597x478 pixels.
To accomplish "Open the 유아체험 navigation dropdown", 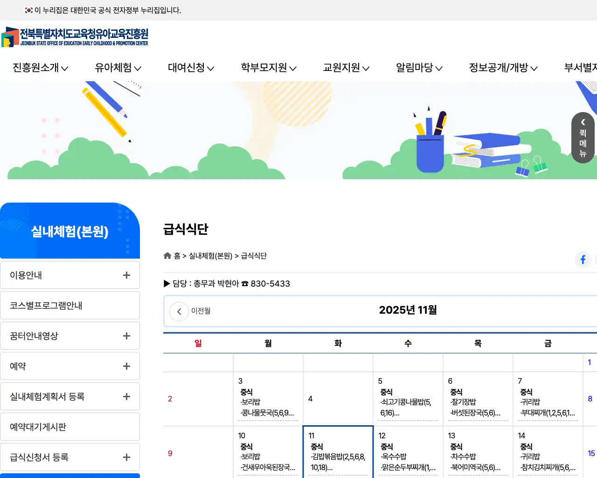I will pyautogui.click(x=118, y=68).
